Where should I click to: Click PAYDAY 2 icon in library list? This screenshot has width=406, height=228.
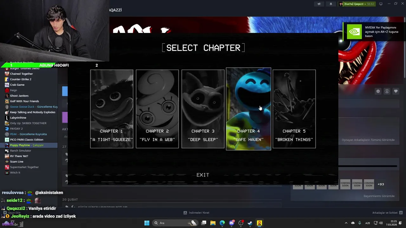[x=7, y=129]
